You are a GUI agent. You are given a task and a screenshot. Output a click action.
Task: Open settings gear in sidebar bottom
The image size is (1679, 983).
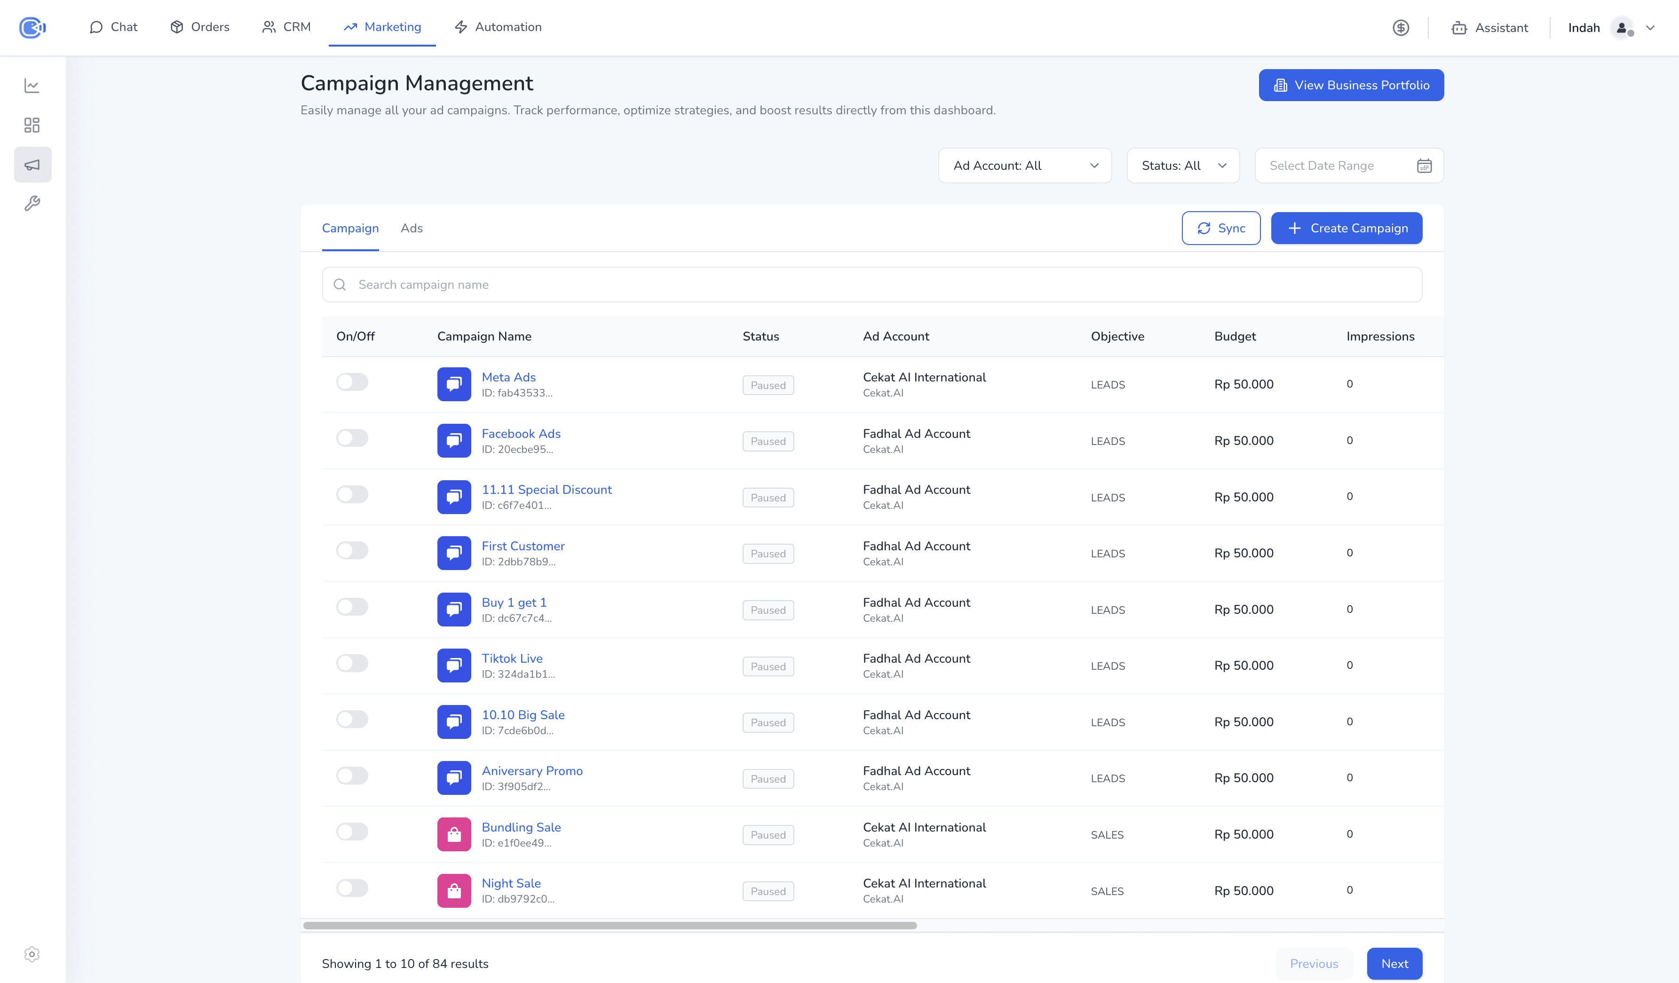point(32,954)
